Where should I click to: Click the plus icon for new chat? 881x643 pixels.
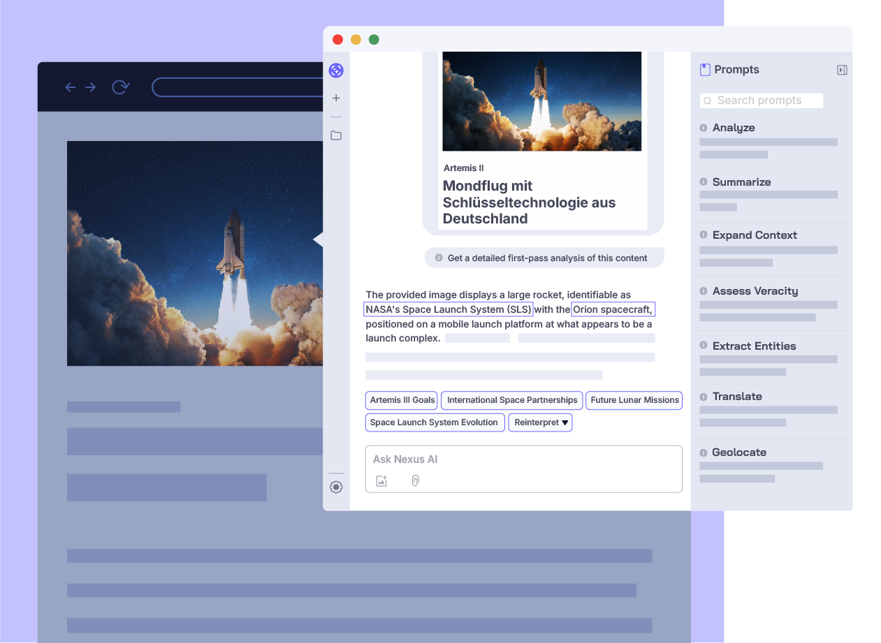point(336,98)
